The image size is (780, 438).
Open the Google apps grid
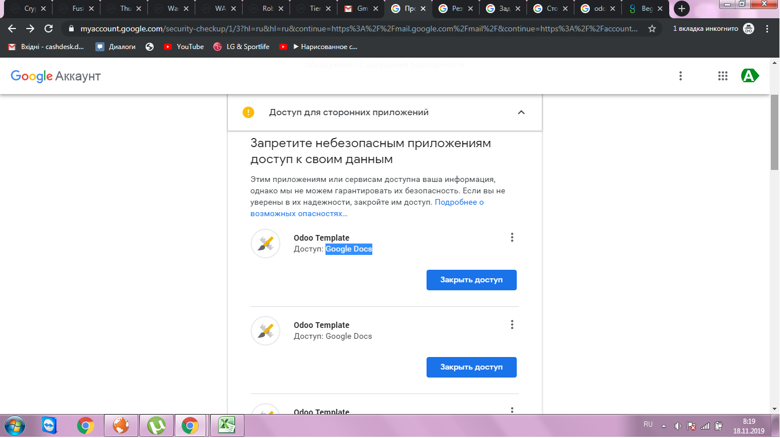tap(723, 76)
